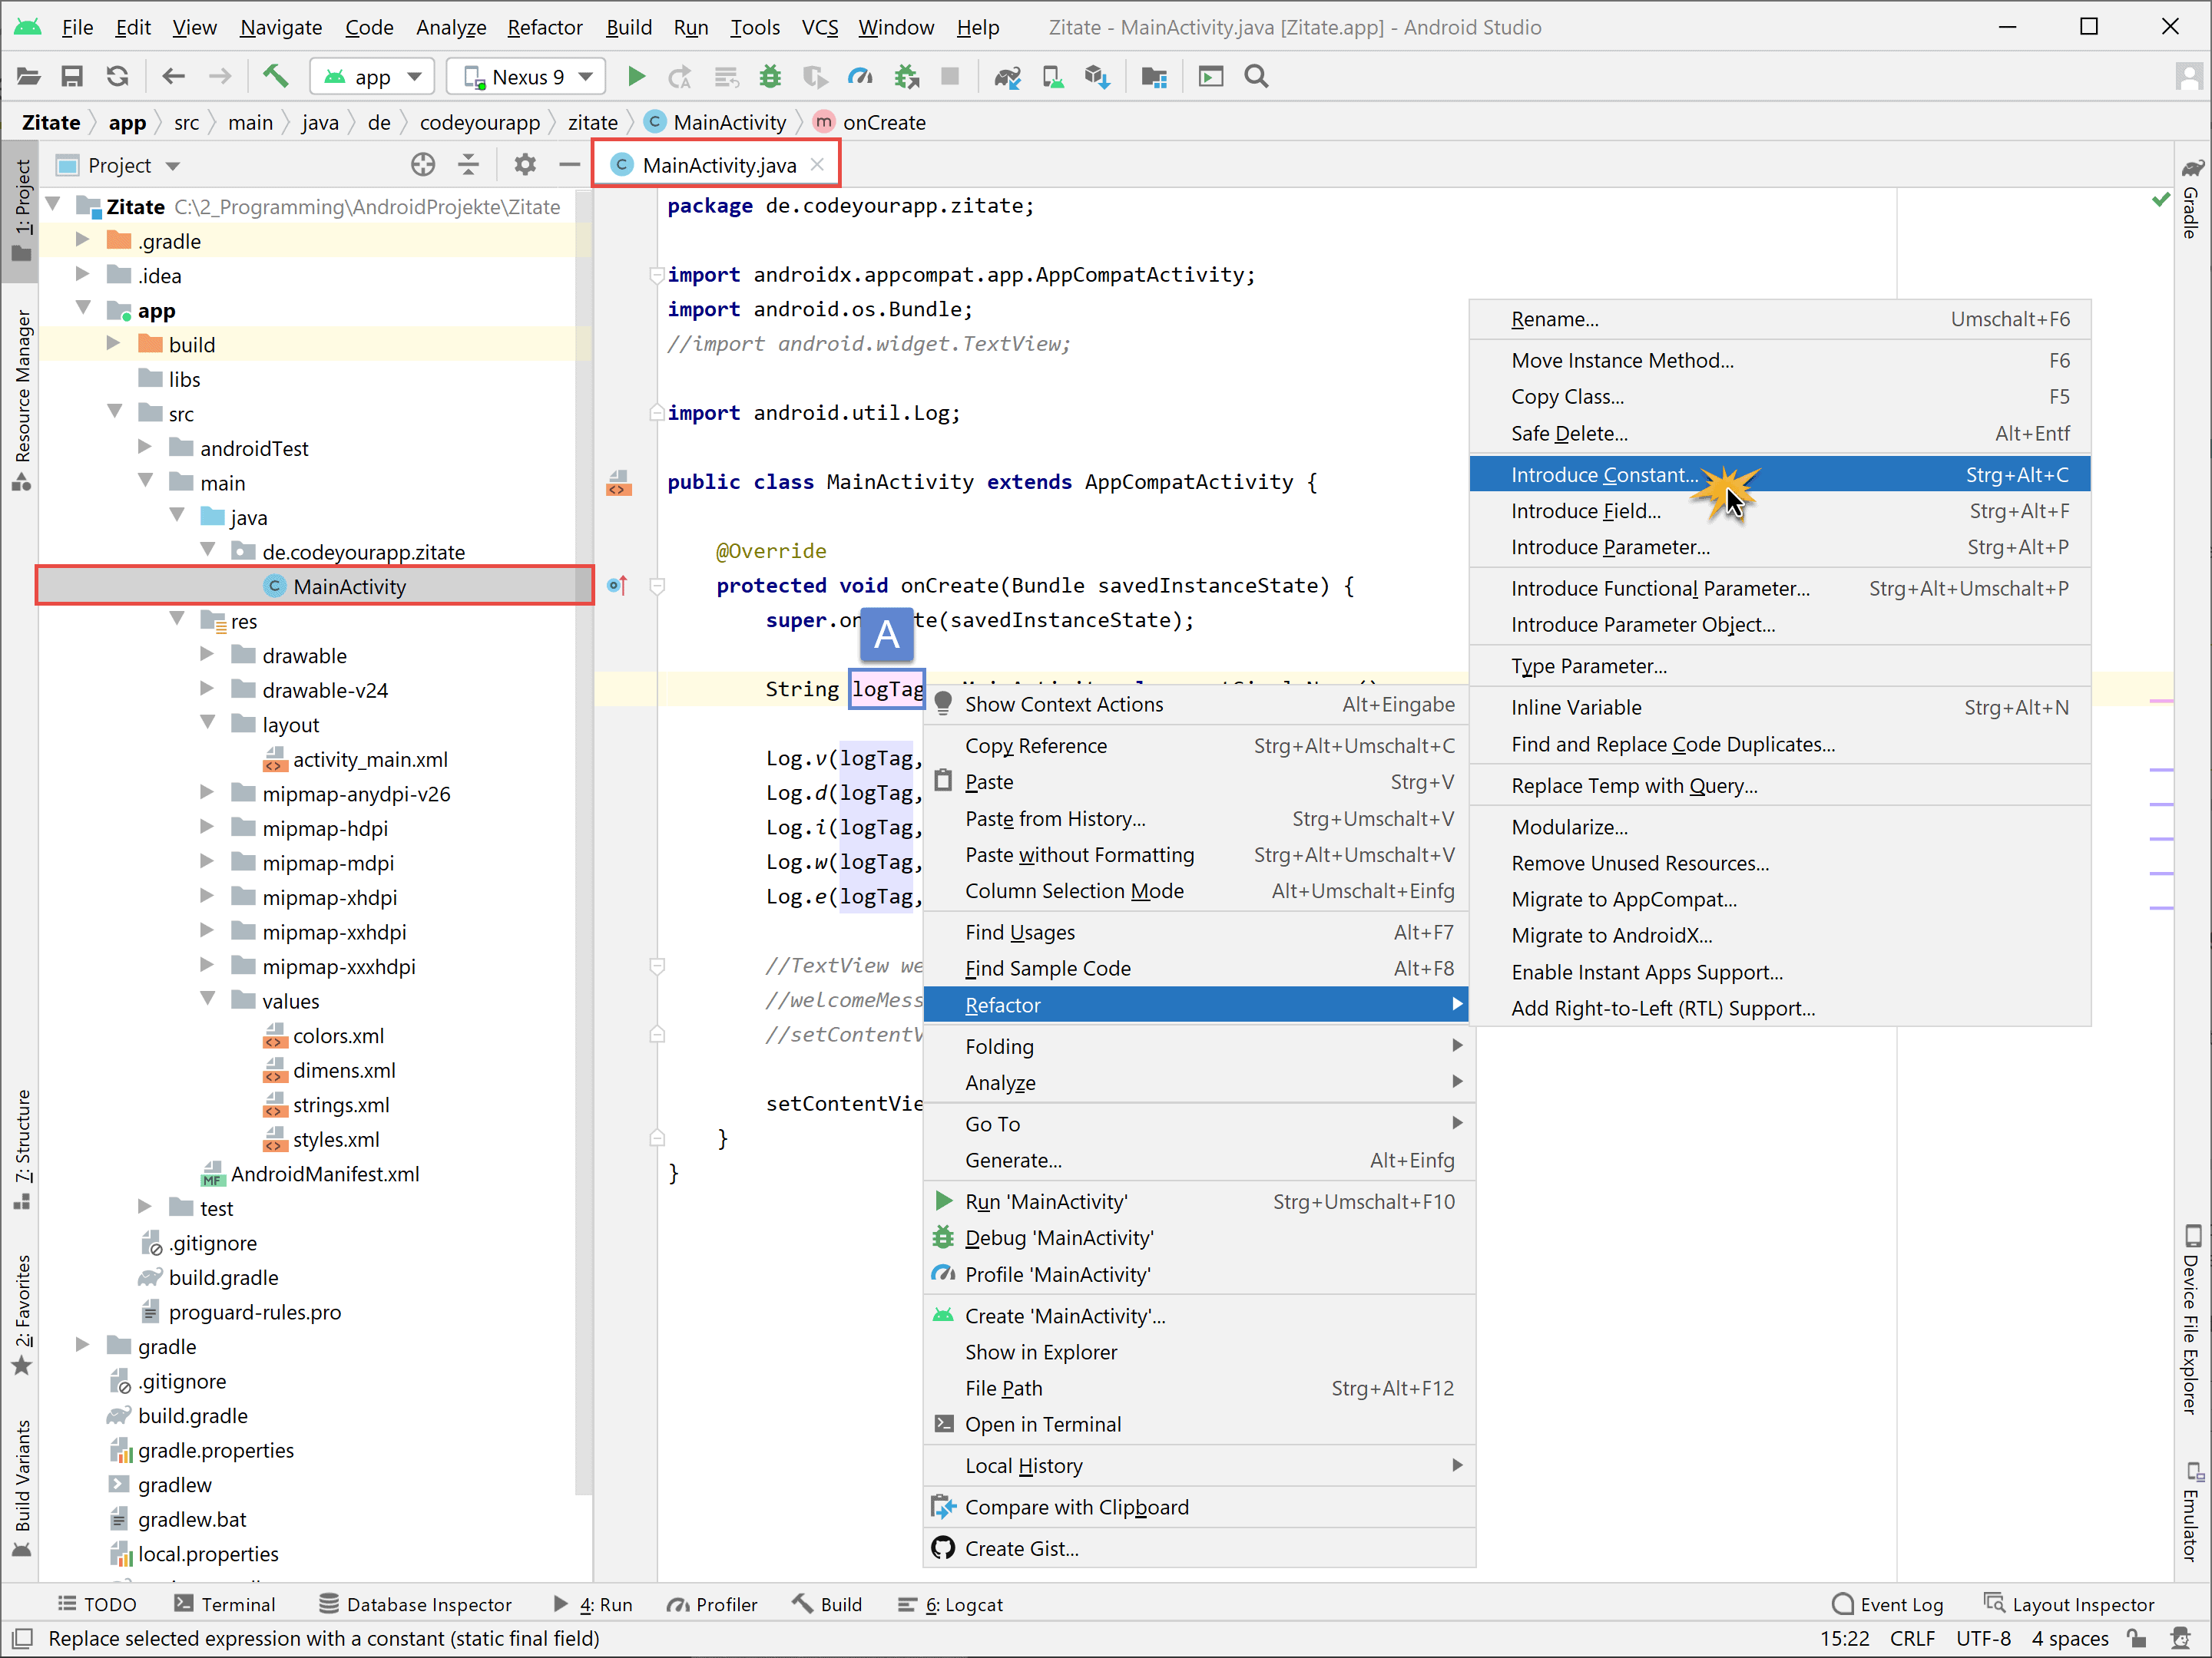
Task: Collapse the values folder
Action: (208, 999)
